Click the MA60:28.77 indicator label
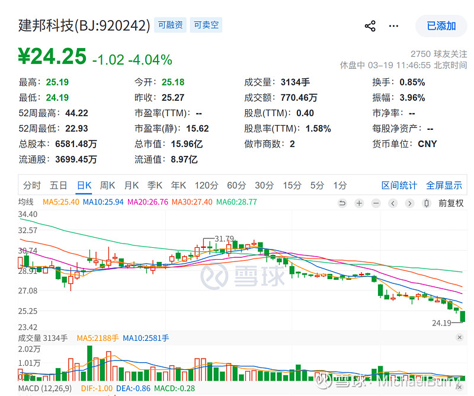This screenshot has height=396, width=474. (x=236, y=202)
